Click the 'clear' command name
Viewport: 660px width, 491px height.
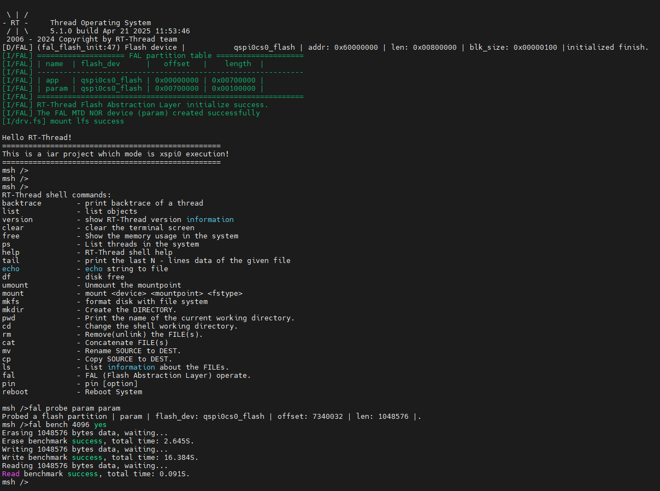[13, 228]
